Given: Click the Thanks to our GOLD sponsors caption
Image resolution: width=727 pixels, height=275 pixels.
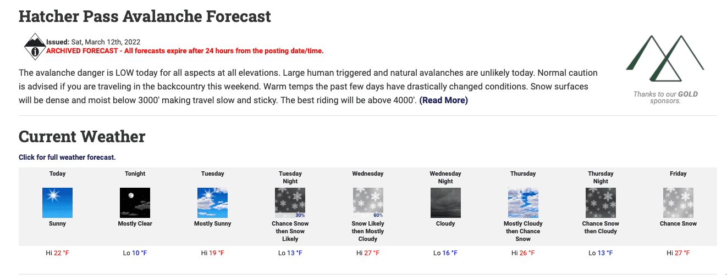Looking at the screenshot, I should [665, 98].
